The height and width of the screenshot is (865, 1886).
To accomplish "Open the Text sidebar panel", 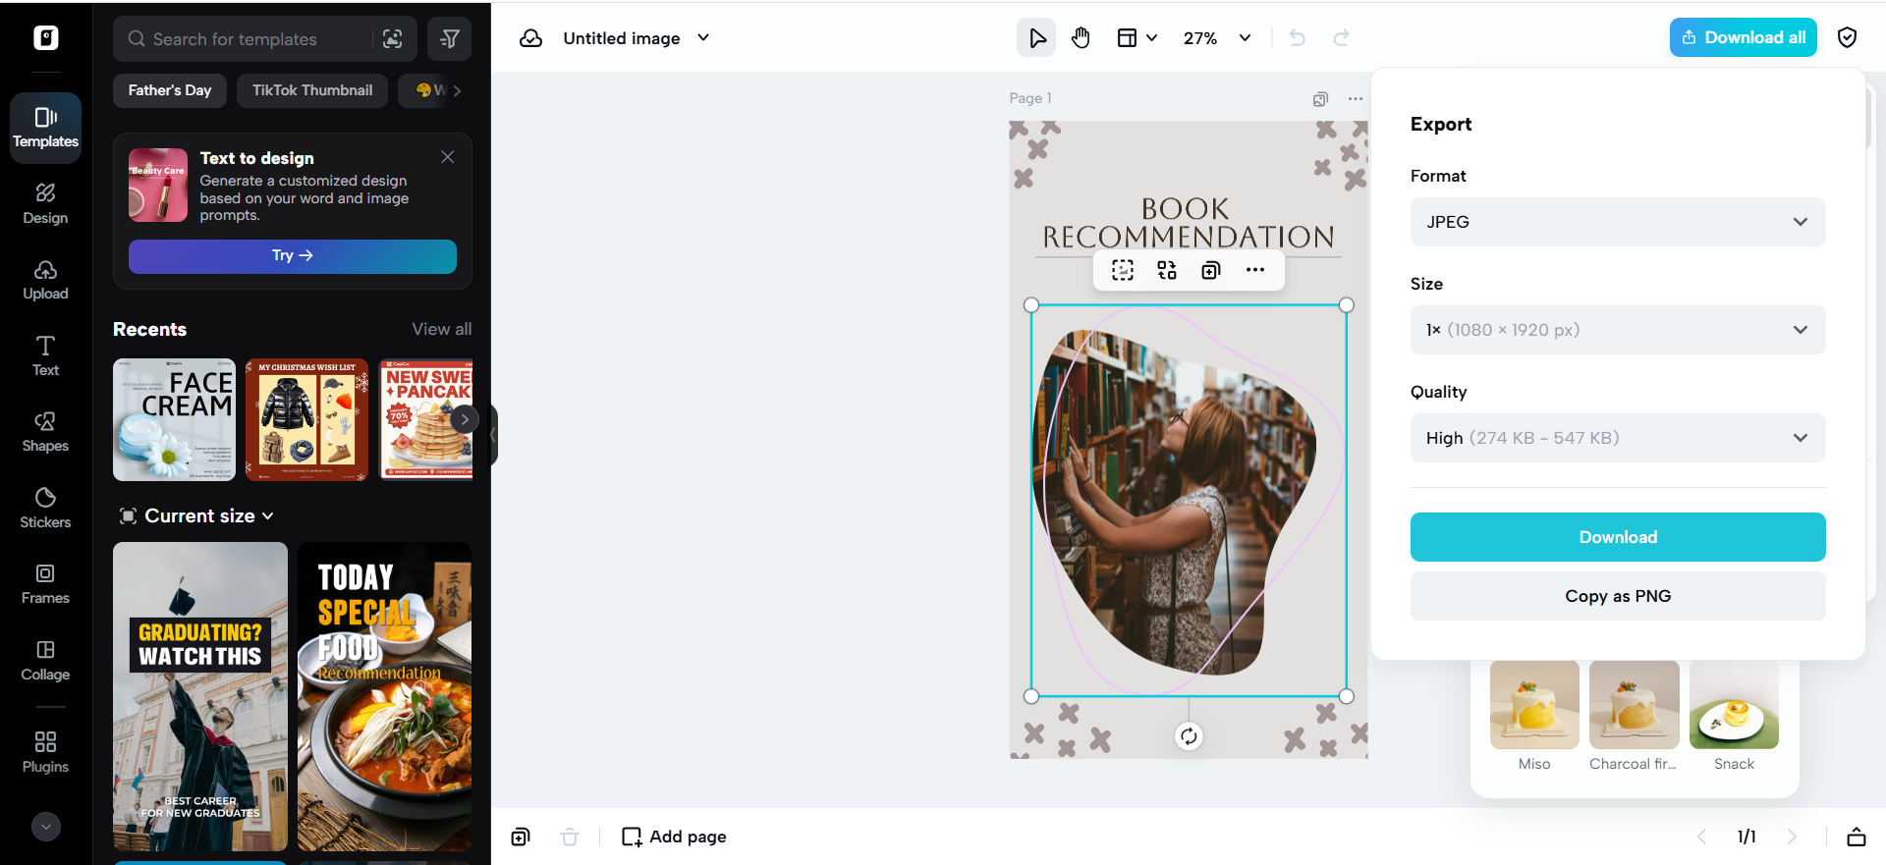I will coord(46,356).
